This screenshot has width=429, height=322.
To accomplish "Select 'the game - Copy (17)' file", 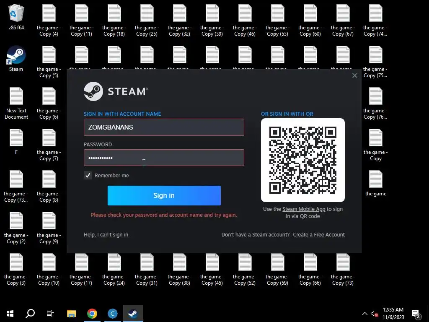I will click(x=81, y=270).
